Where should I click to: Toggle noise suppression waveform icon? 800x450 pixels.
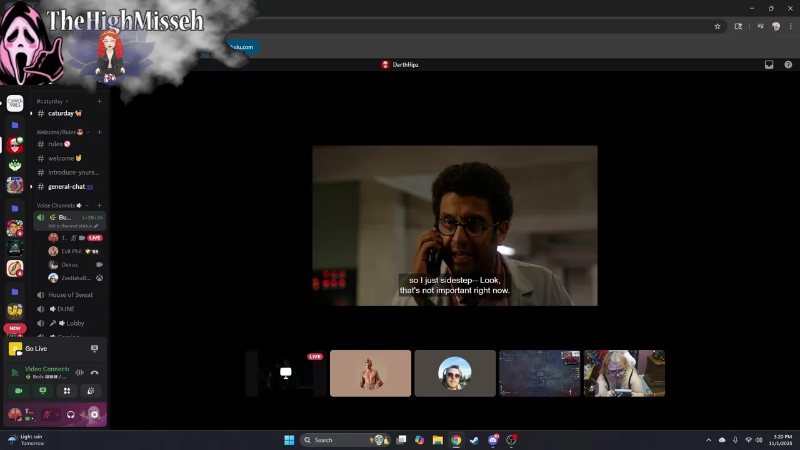(x=79, y=372)
